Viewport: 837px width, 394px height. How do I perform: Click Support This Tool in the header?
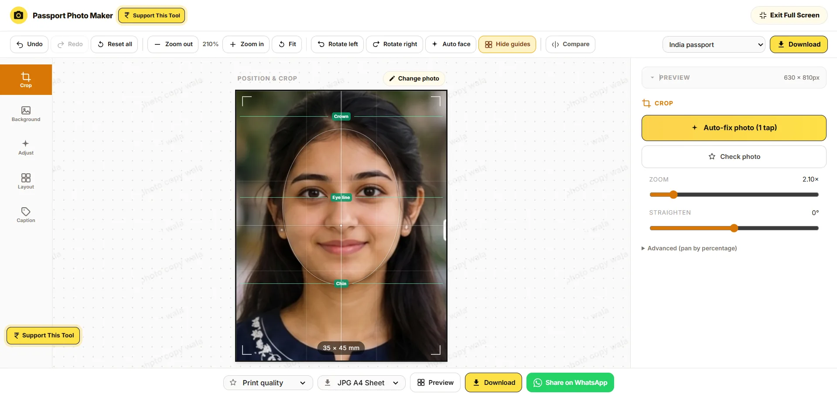(152, 15)
